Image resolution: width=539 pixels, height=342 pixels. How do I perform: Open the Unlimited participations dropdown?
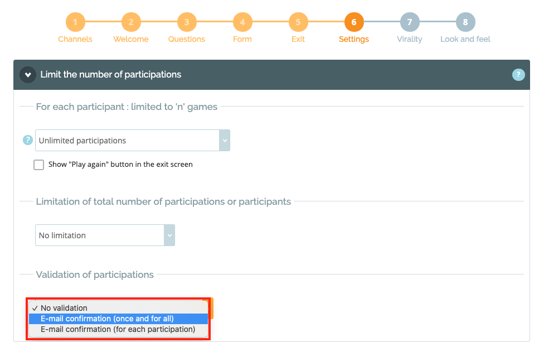click(133, 141)
